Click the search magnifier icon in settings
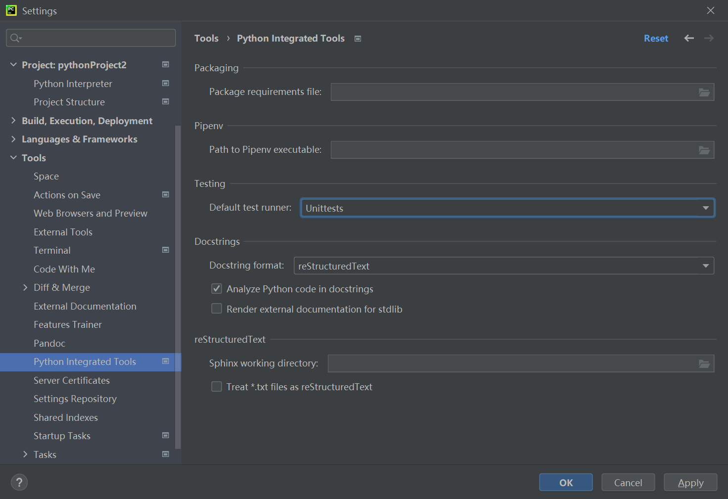Screen dimensions: 728x499 (x=15, y=38)
